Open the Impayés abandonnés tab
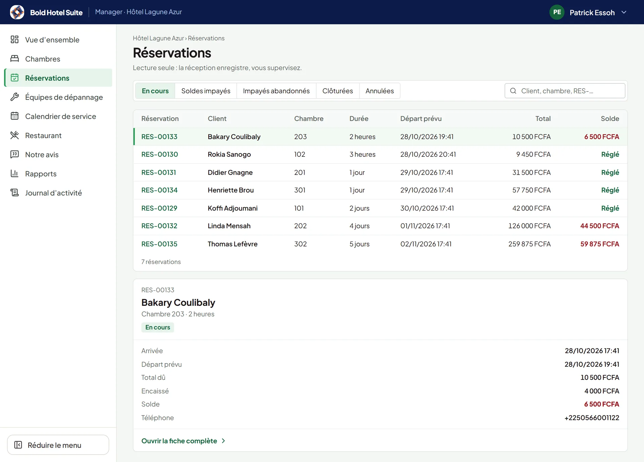Screen dimensions: 644x462 (x=276, y=91)
